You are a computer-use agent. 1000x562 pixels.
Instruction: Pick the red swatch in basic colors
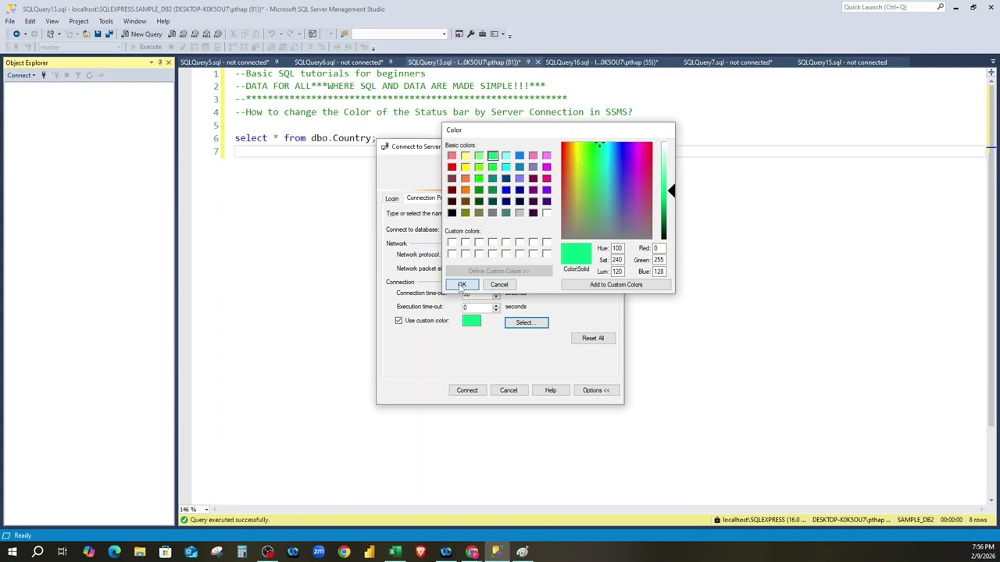452,167
